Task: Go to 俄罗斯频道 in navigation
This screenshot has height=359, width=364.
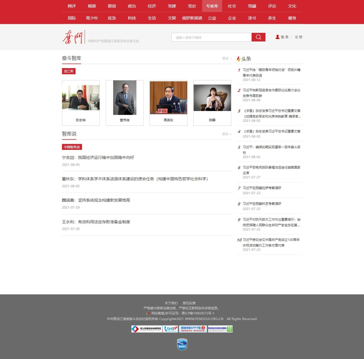Action: [x=192, y=18]
